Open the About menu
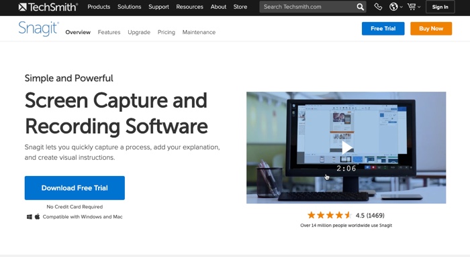470x257 pixels. [218, 7]
